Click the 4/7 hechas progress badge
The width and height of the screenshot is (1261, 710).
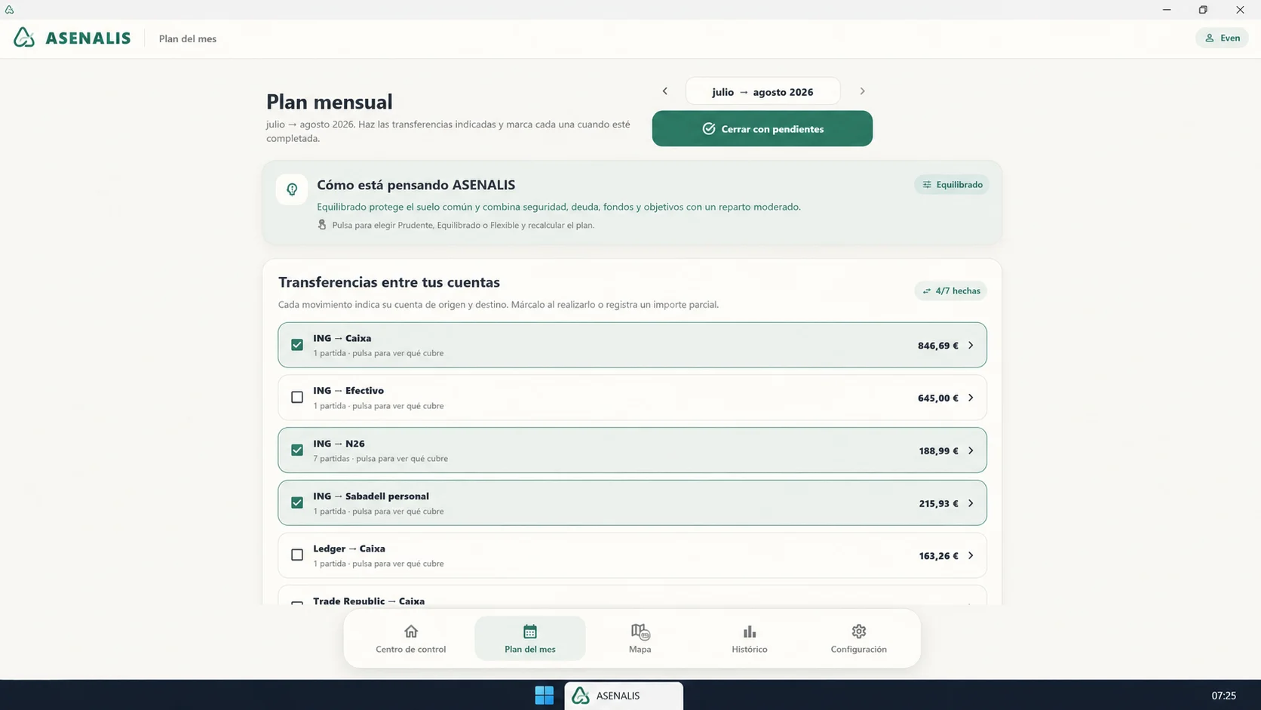tap(951, 290)
